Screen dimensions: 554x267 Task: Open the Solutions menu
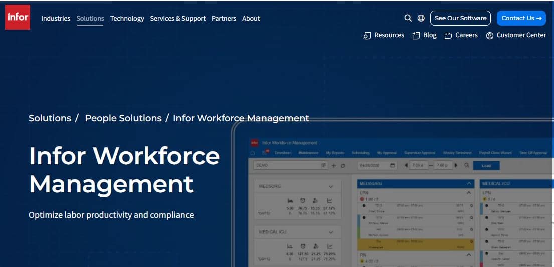point(90,19)
